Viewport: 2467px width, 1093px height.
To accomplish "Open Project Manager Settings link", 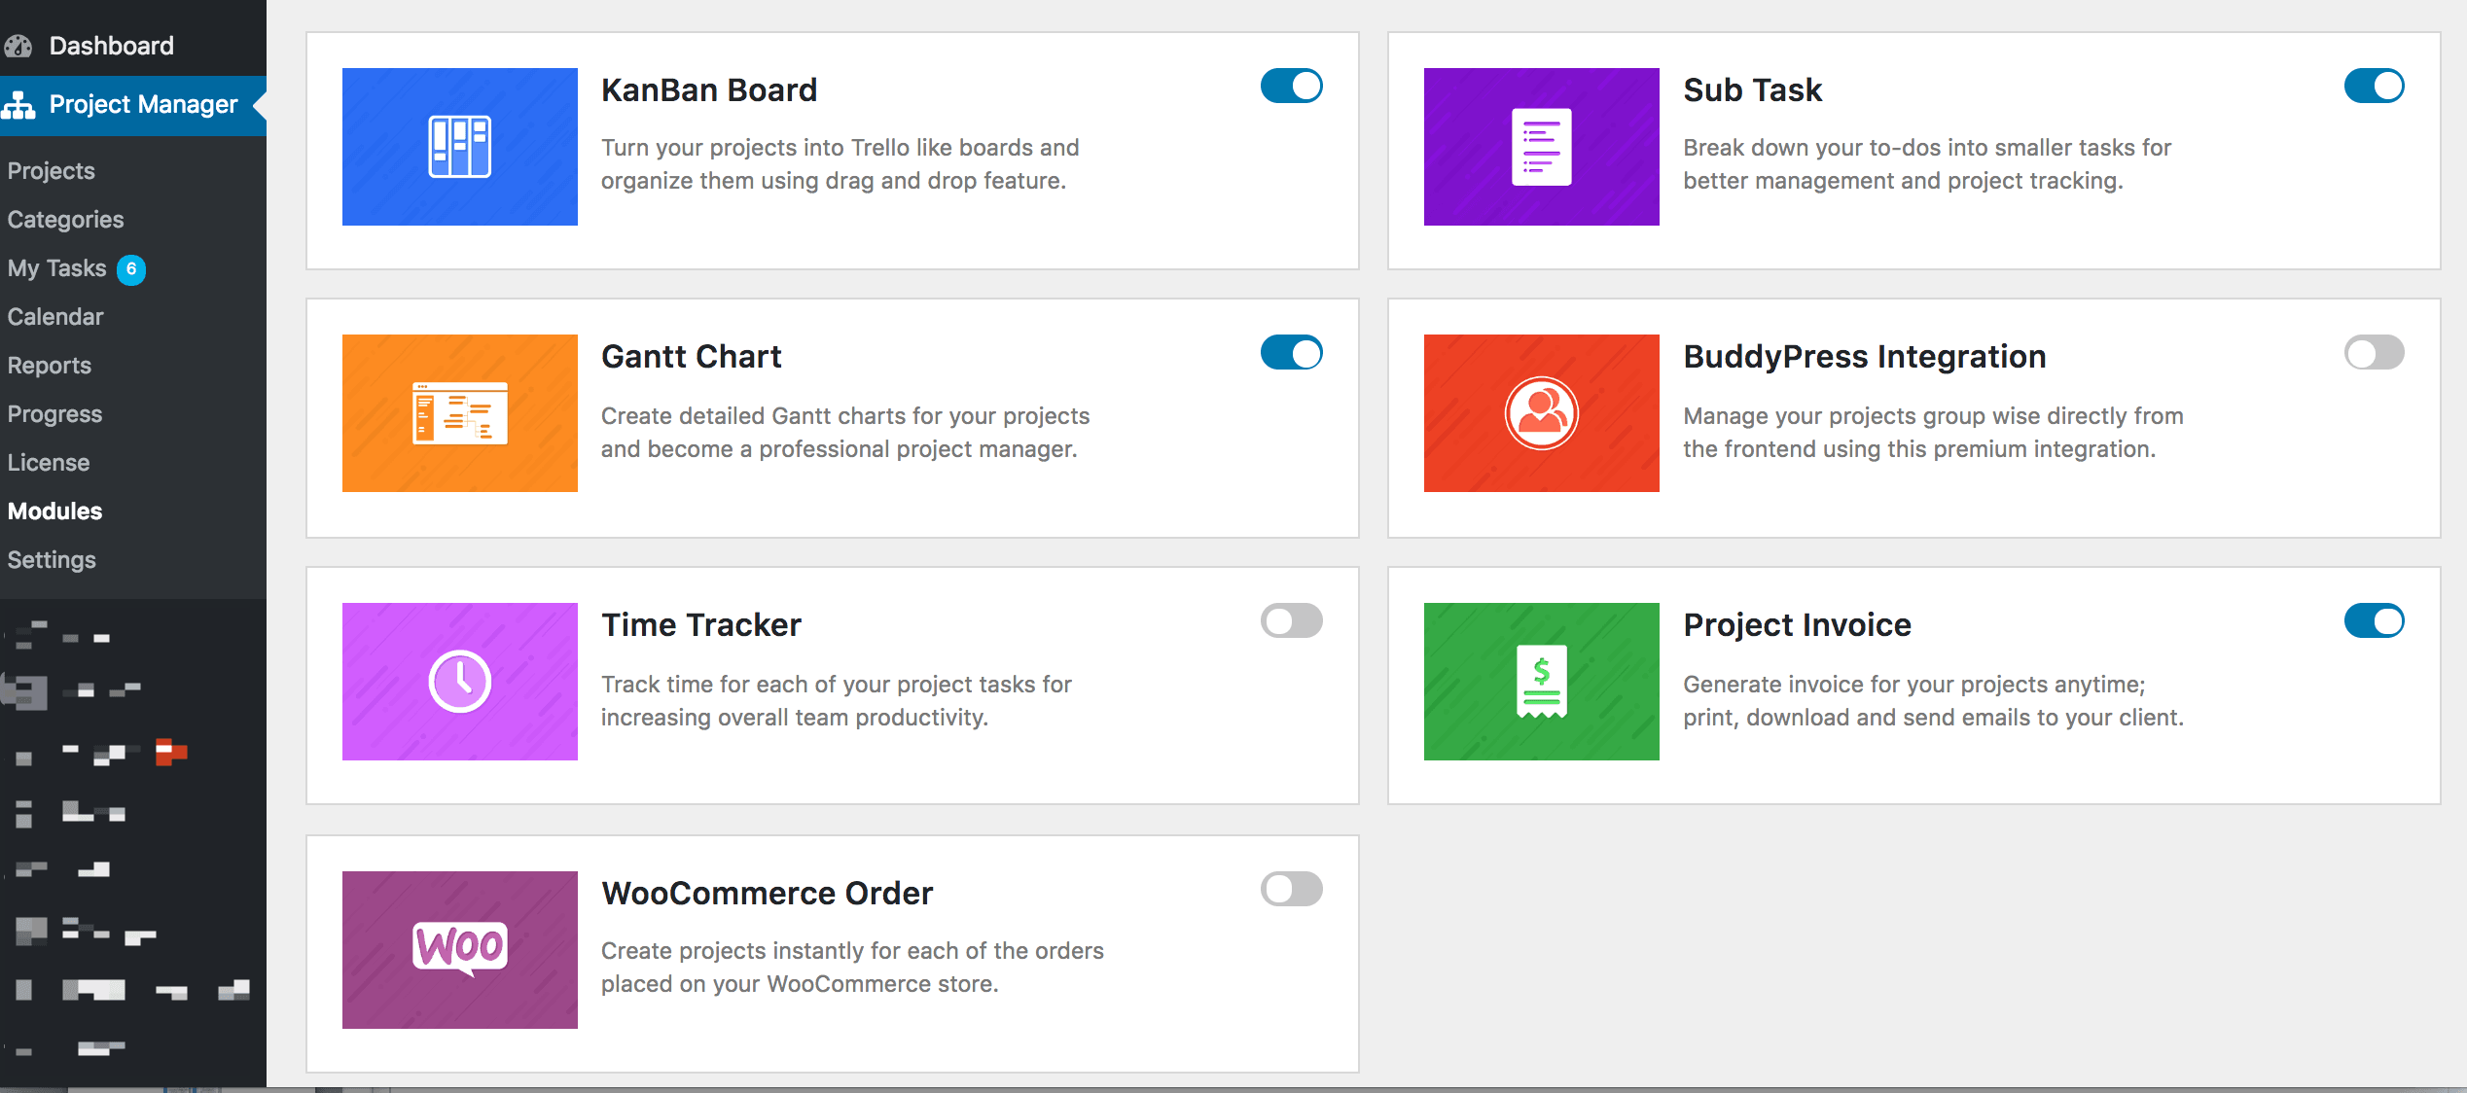I will click(52, 560).
